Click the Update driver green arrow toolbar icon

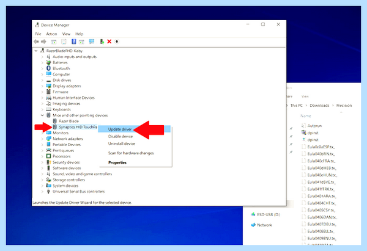(102, 42)
